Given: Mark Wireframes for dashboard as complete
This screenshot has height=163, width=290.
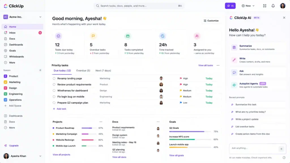Looking at the screenshot, I should (x=54, y=91).
